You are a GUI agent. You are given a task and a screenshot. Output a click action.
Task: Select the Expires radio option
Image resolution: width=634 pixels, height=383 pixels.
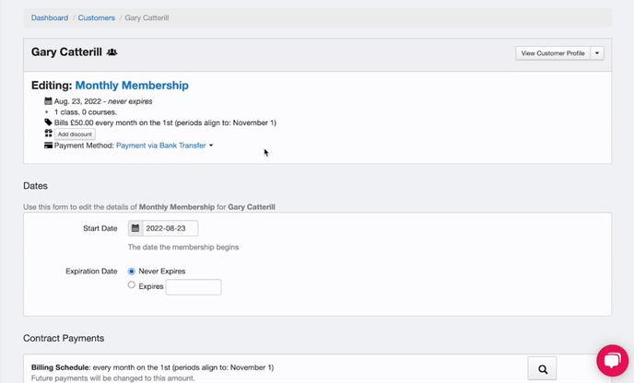pos(132,285)
